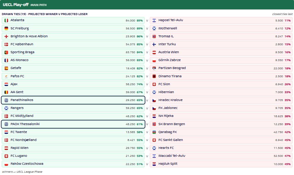The width and height of the screenshot is (294, 175).
Task: Select the FC Midtjylland team name
Action: click(22, 116)
